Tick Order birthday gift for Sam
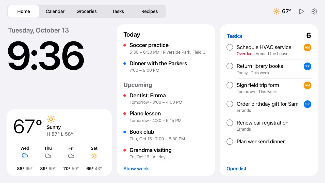The height and width of the screenshot is (183, 325). [230, 104]
